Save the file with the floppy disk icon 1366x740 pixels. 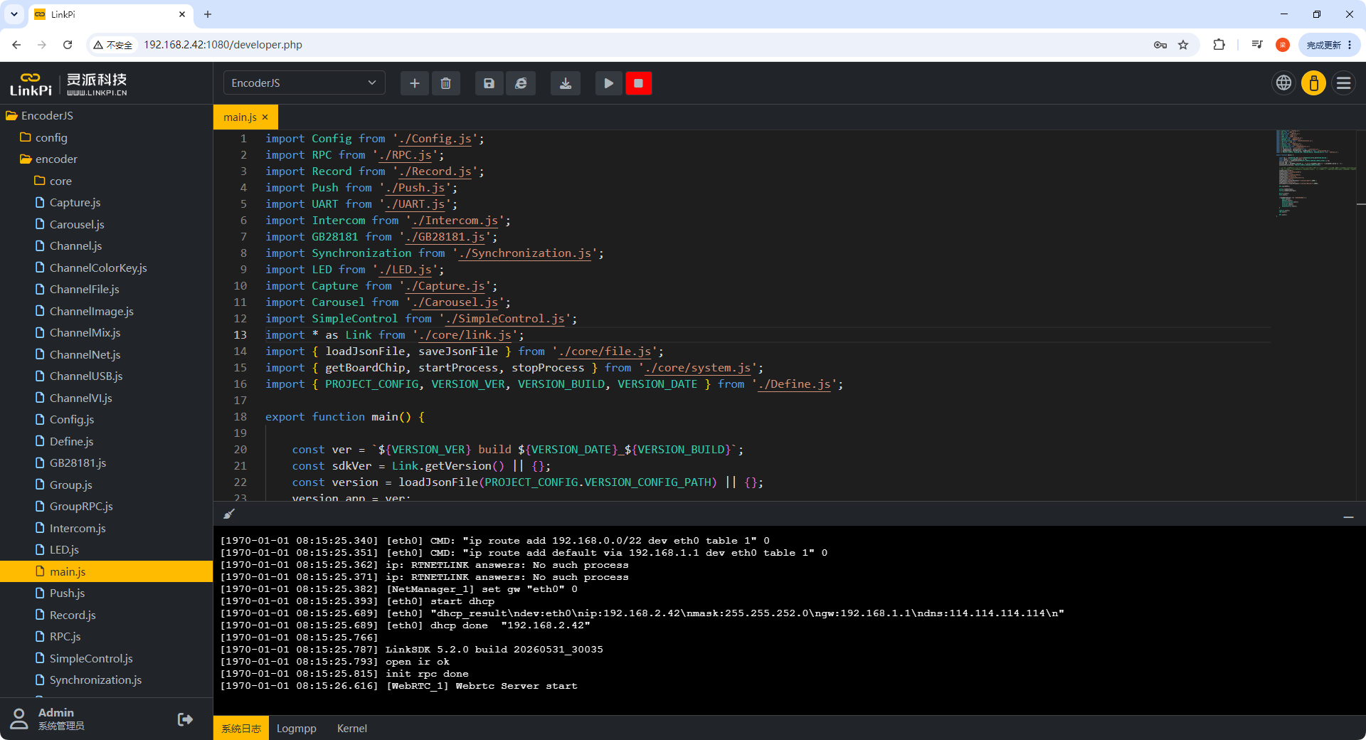tap(489, 83)
